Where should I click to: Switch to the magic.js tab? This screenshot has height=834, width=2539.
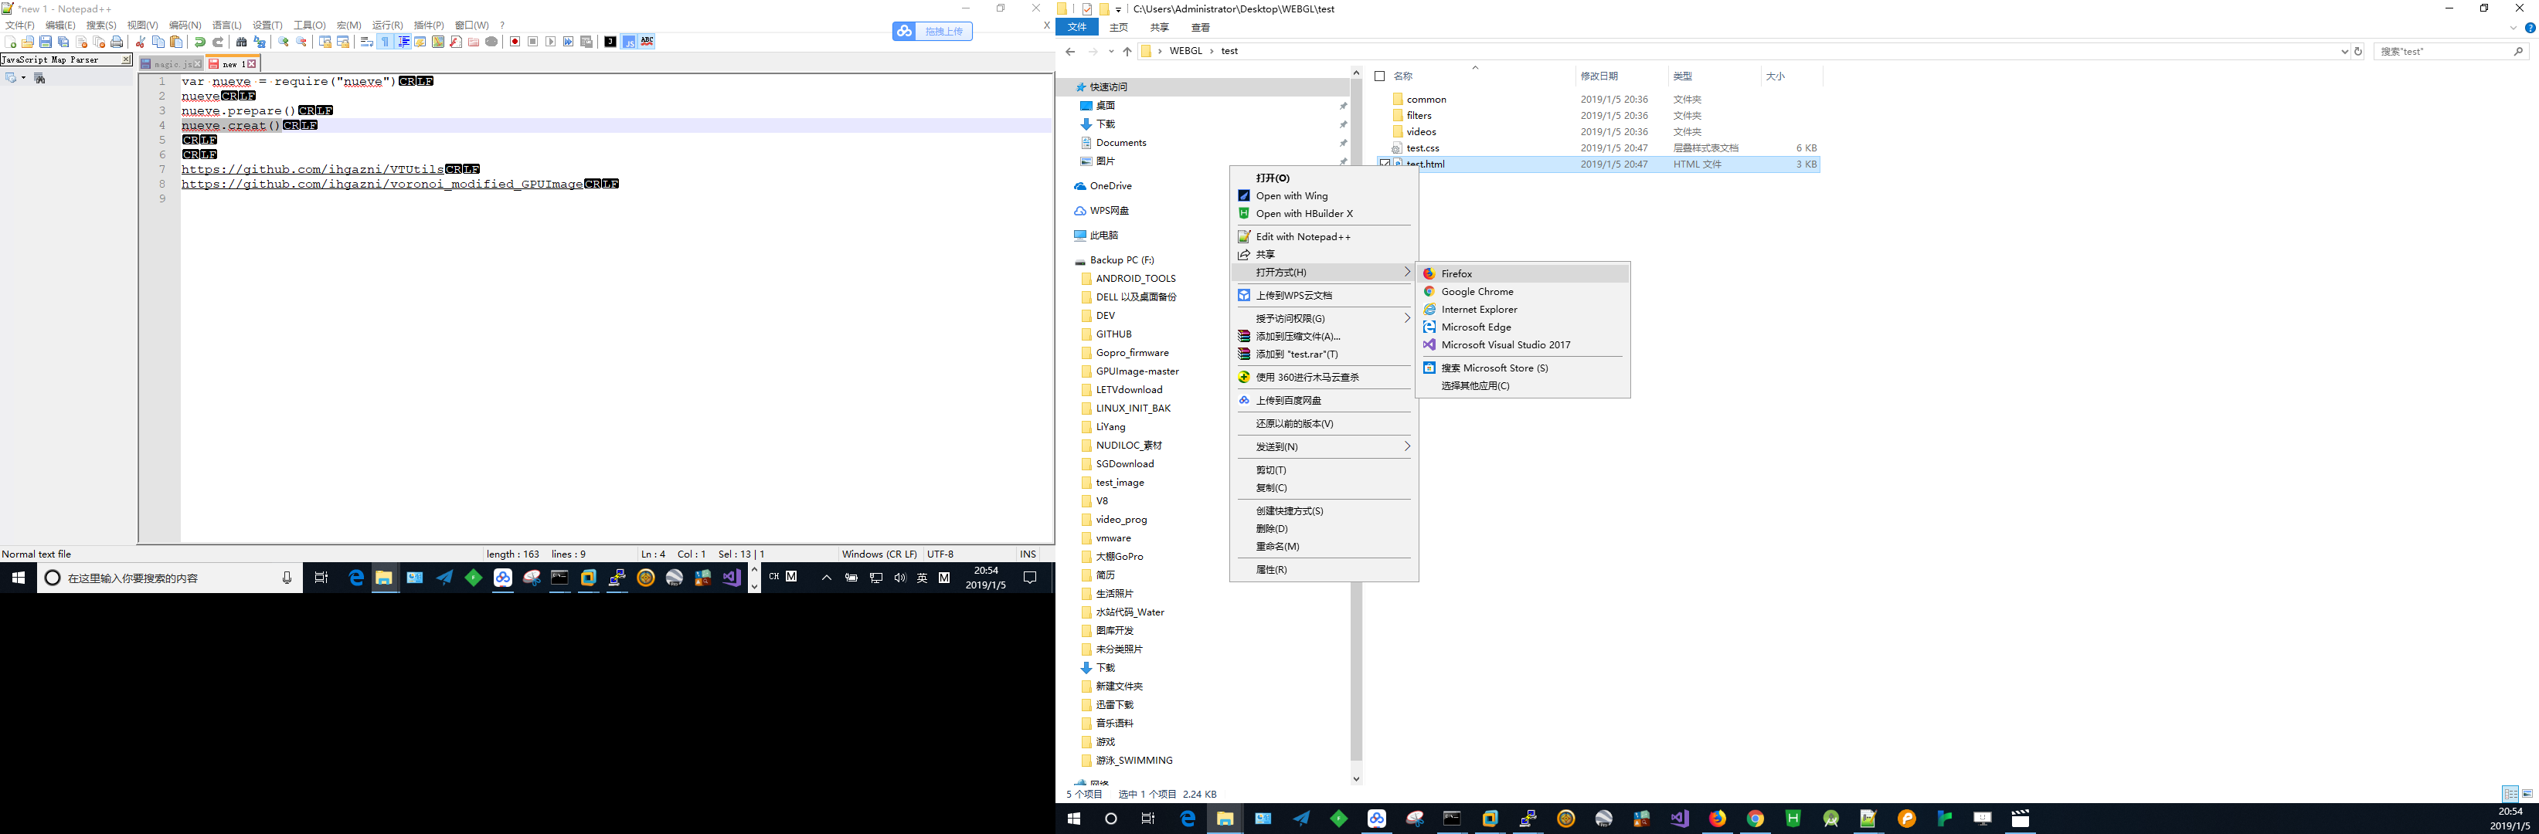click(174, 64)
